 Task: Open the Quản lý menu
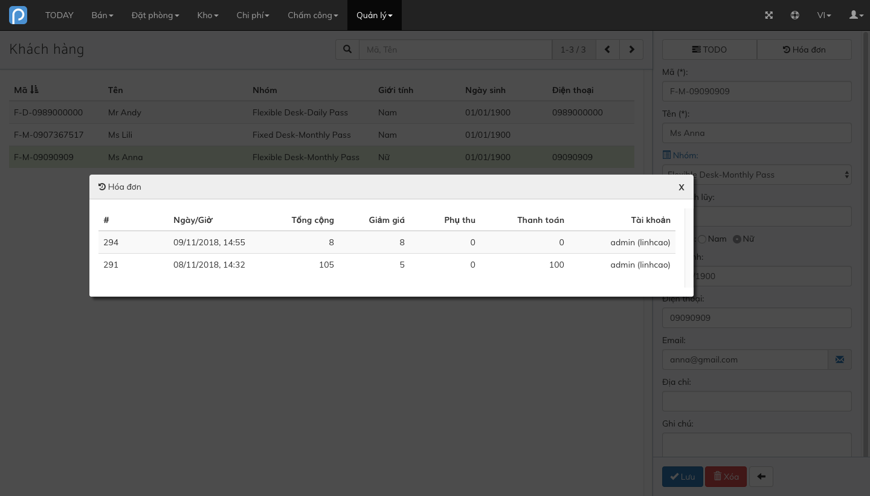pos(375,15)
